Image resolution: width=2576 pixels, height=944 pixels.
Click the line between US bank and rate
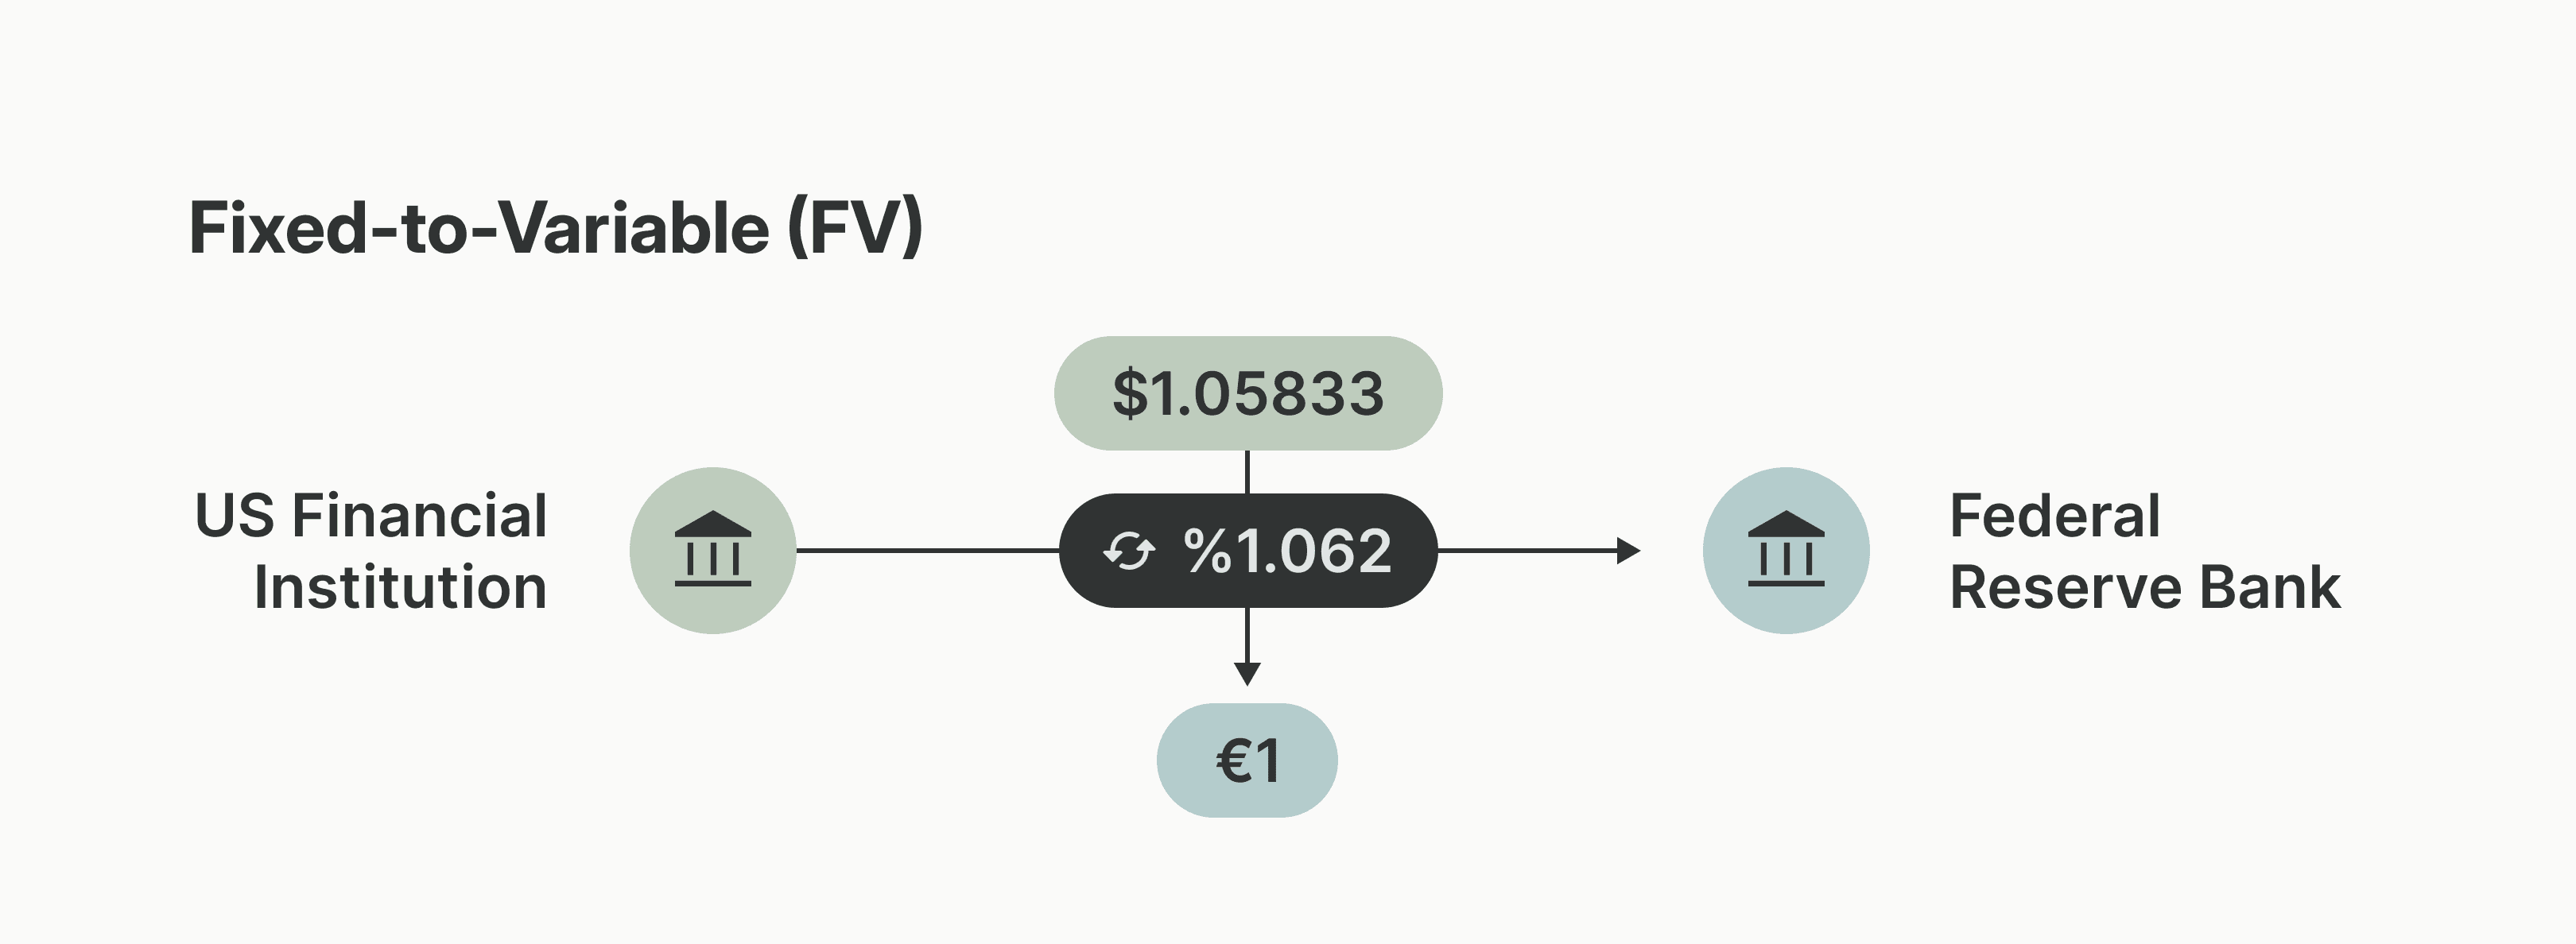[927, 551]
